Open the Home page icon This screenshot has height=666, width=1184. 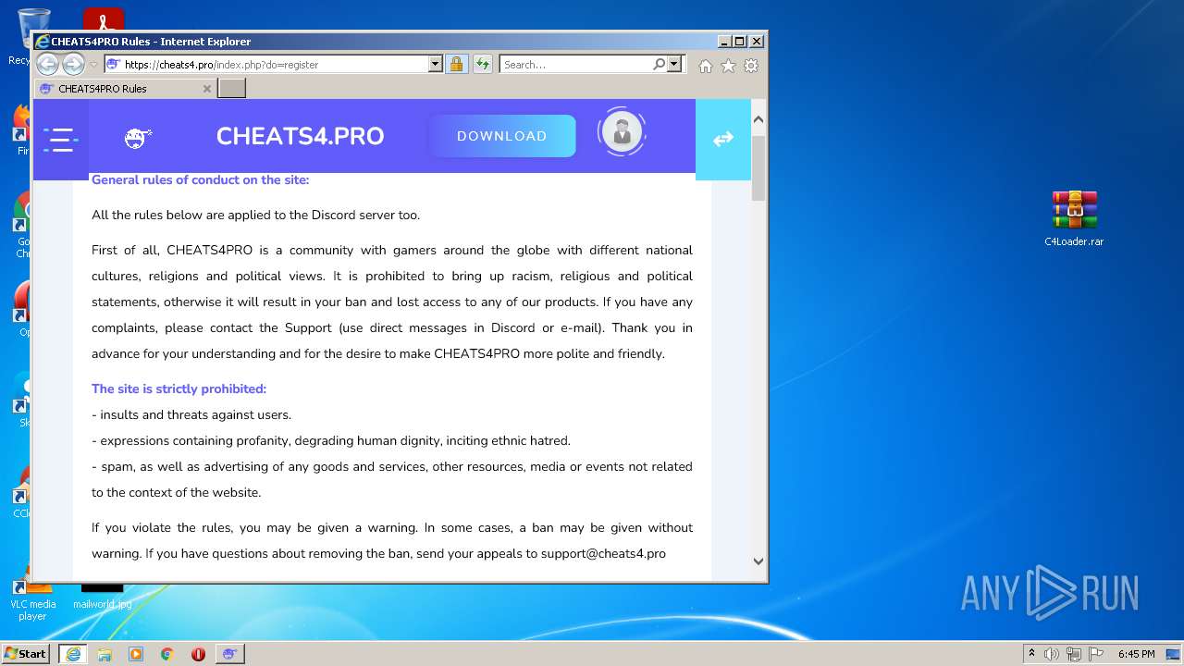[x=706, y=66]
